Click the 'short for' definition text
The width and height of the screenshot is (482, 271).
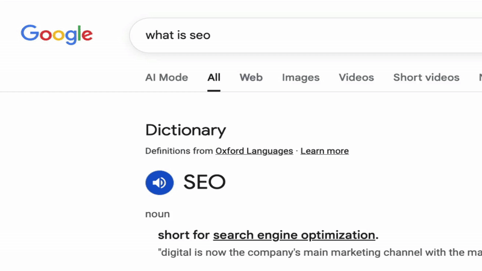pos(184,235)
